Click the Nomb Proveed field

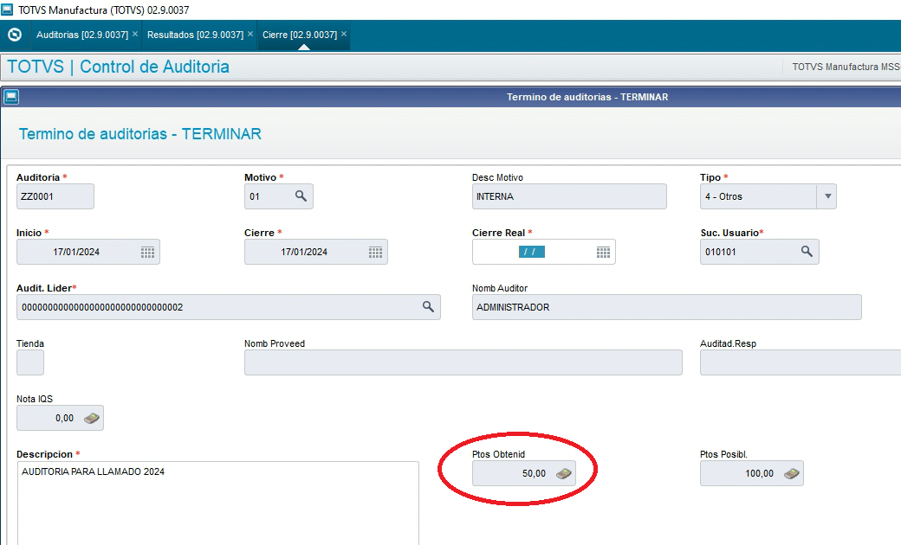[463, 362]
